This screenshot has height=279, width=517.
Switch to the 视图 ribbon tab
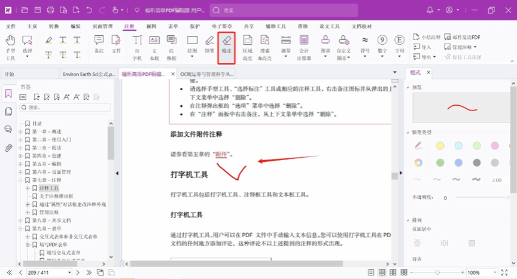[x=151, y=26]
